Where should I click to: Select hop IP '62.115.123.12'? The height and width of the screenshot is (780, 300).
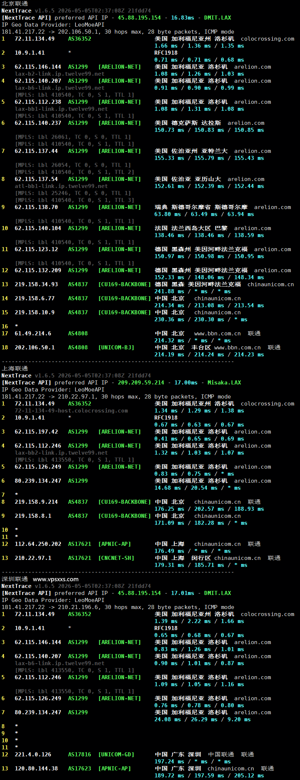click(x=36, y=249)
